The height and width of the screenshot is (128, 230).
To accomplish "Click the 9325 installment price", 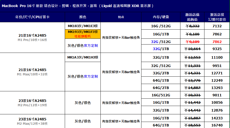I will (x=217, y=49).
